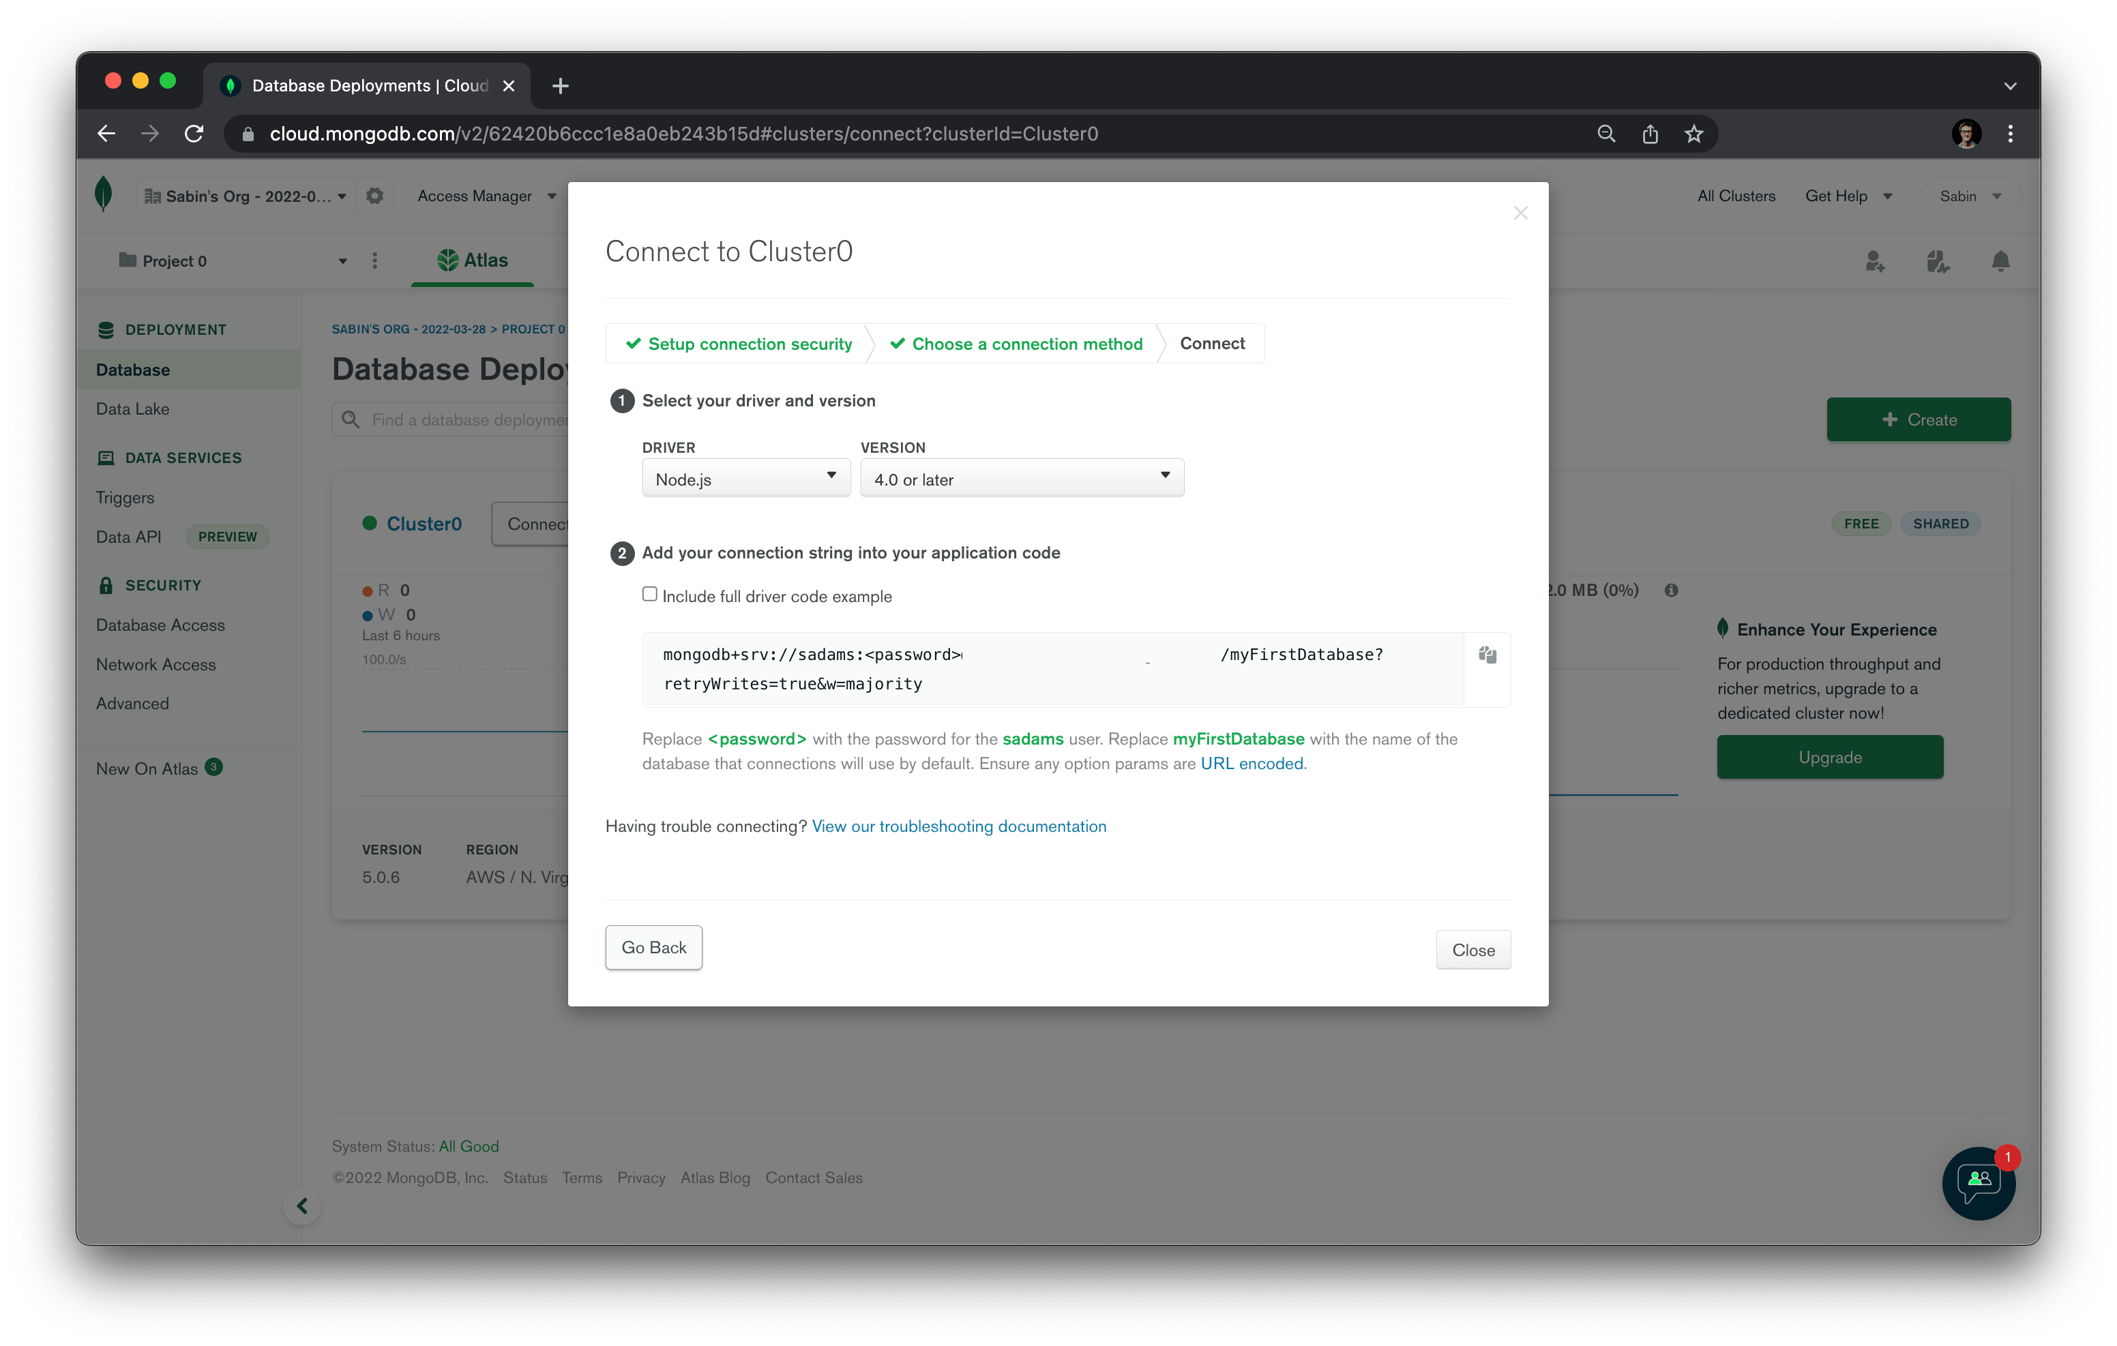
Task: Open Network Access in the sidebar
Action: pos(156,665)
